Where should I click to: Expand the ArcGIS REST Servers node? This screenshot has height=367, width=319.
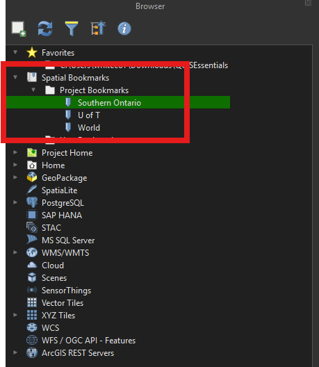click(x=15, y=352)
